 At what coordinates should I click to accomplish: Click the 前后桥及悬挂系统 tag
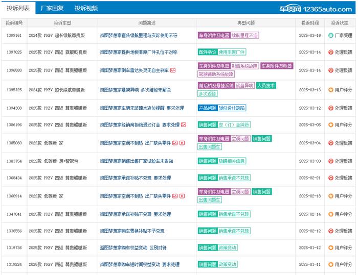point(216,86)
